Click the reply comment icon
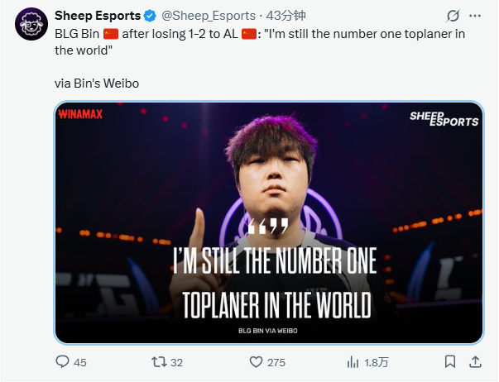The height and width of the screenshot is (382, 499). coord(62,362)
